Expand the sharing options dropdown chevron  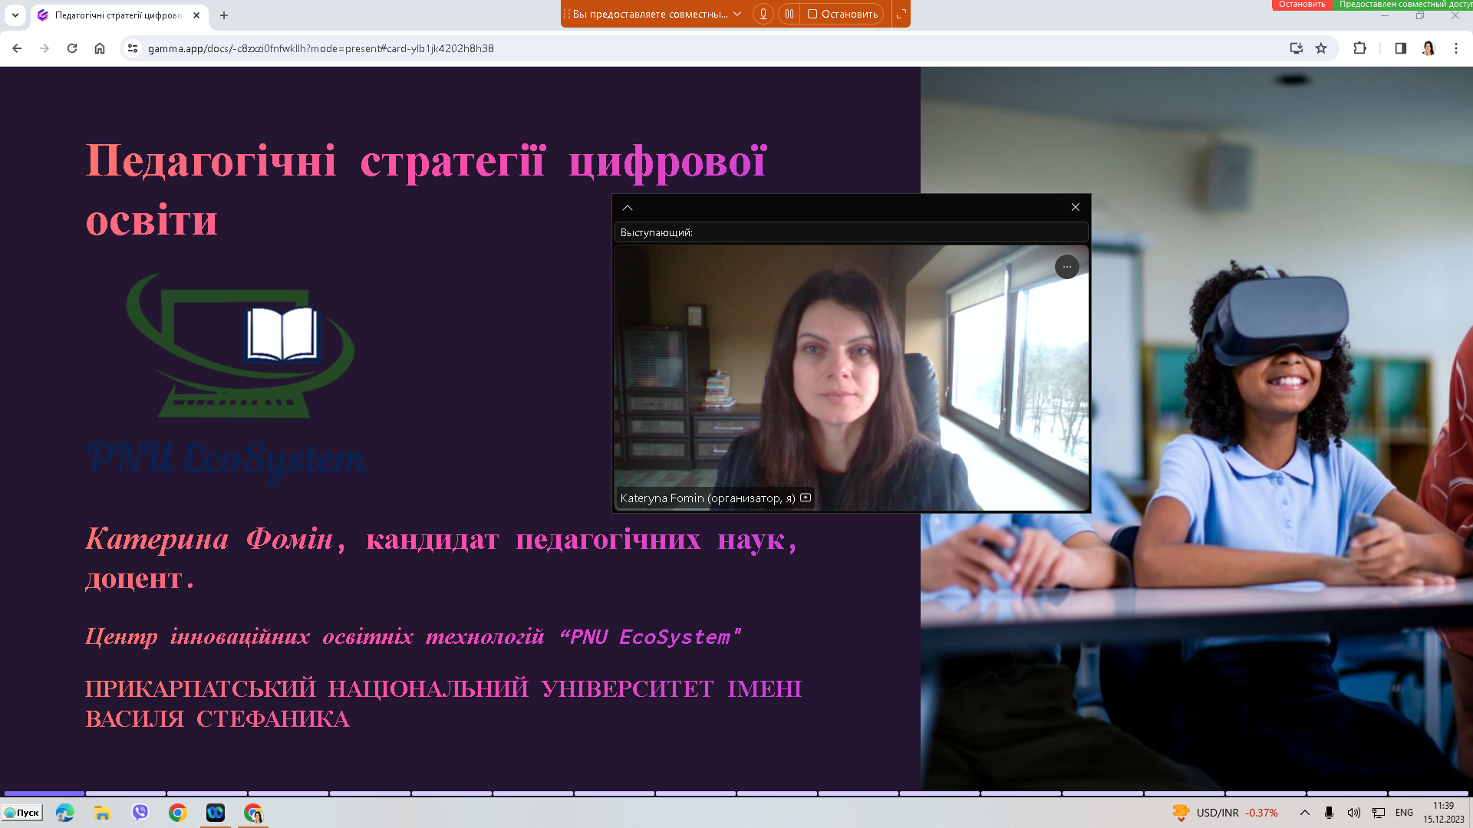tap(737, 14)
